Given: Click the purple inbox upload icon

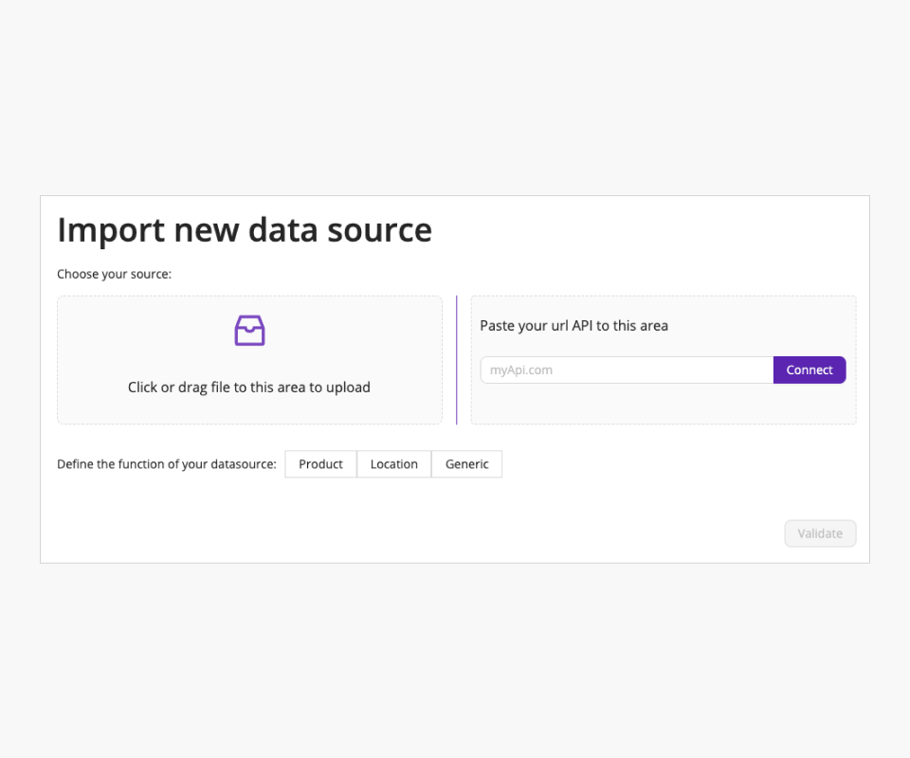Looking at the screenshot, I should (249, 331).
